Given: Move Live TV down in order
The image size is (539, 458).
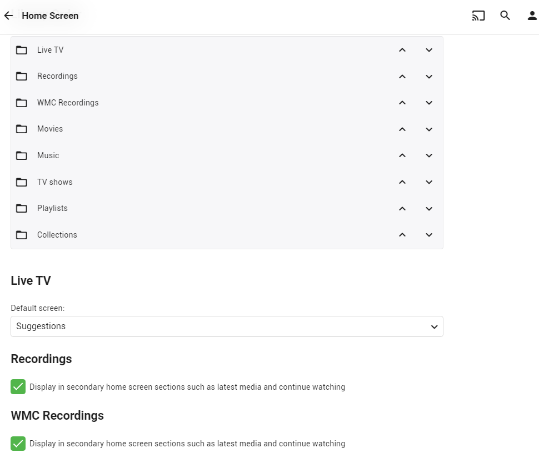Looking at the screenshot, I should coord(429,50).
